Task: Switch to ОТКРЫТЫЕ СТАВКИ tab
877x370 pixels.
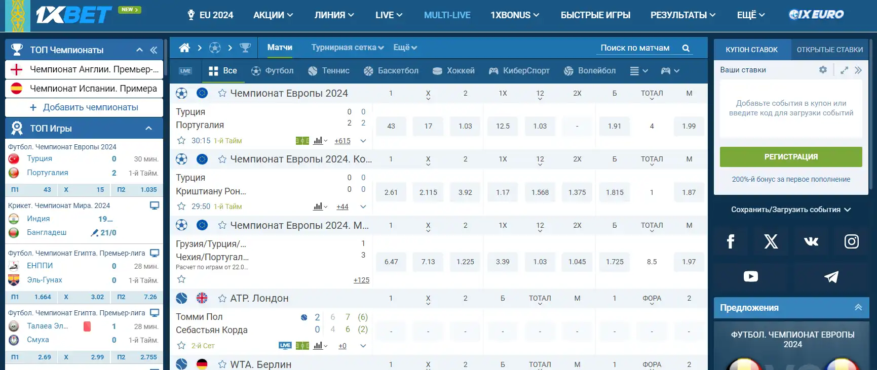Action: click(829, 50)
